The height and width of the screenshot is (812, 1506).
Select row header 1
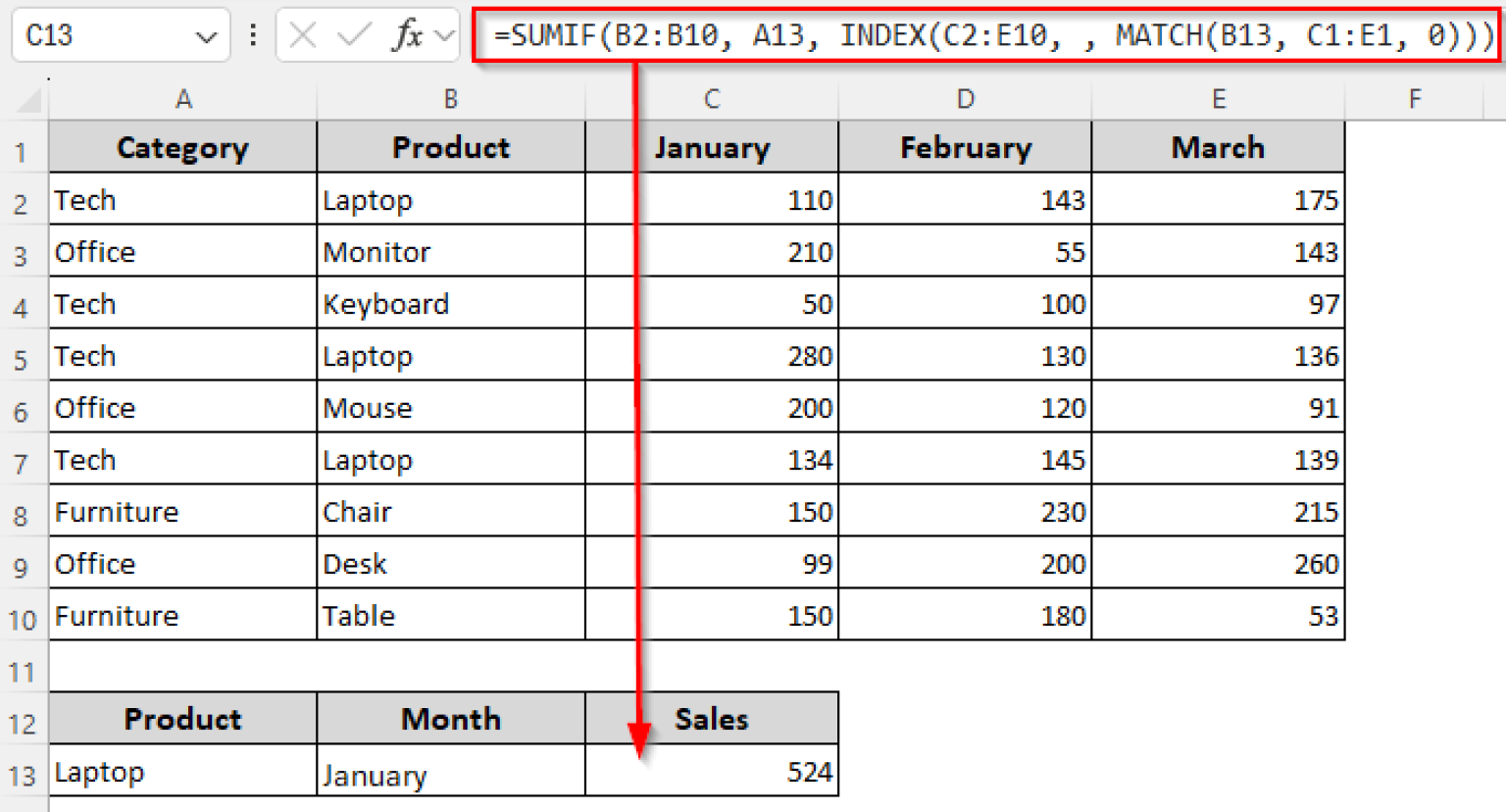coord(24,147)
